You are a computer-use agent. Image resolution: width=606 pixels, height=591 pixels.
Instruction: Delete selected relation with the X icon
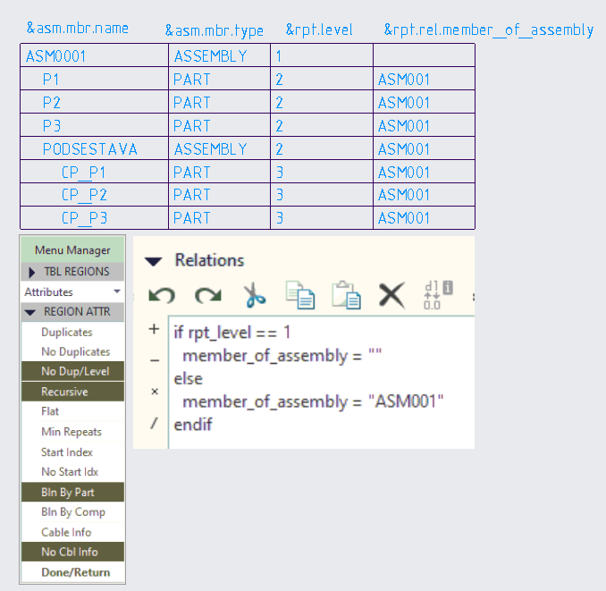tap(391, 294)
